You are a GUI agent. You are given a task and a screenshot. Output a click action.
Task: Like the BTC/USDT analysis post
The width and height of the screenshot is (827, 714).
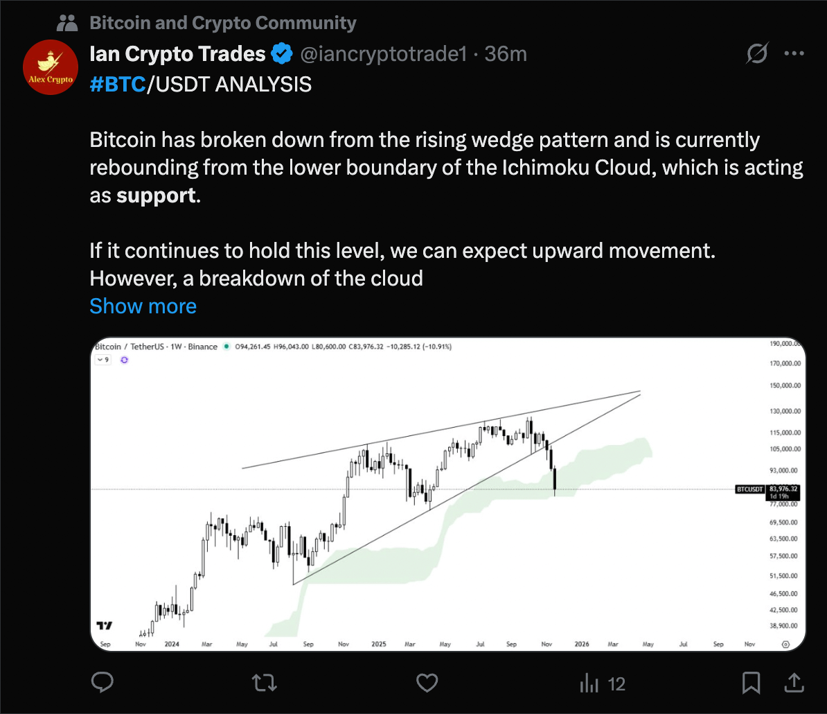tap(427, 683)
